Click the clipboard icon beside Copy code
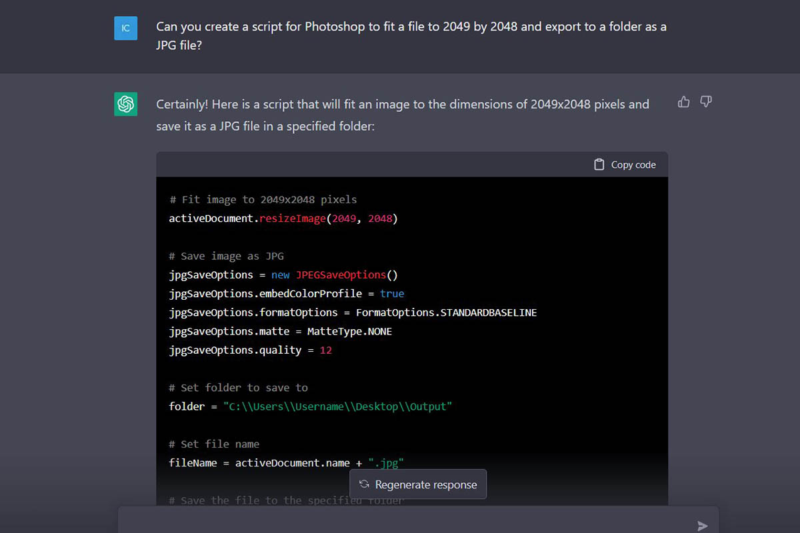The image size is (800, 533). 599,165
